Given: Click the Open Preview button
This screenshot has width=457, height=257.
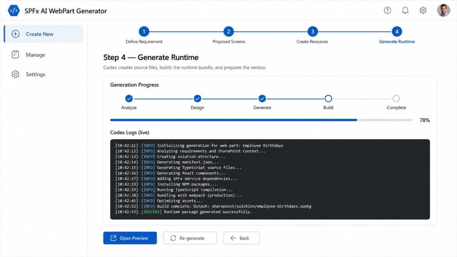Looking at the screenshot, I should click(130, 238).
